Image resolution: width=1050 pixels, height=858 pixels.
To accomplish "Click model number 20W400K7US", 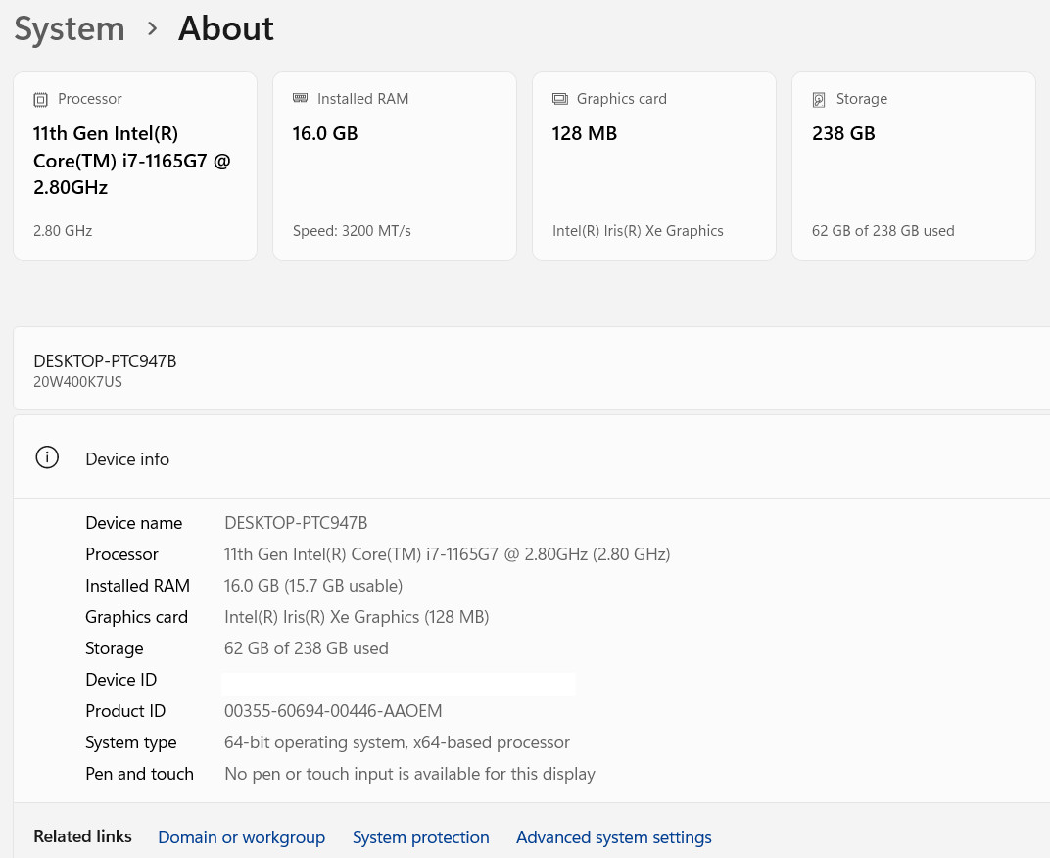I will click(x=77, y=382).
